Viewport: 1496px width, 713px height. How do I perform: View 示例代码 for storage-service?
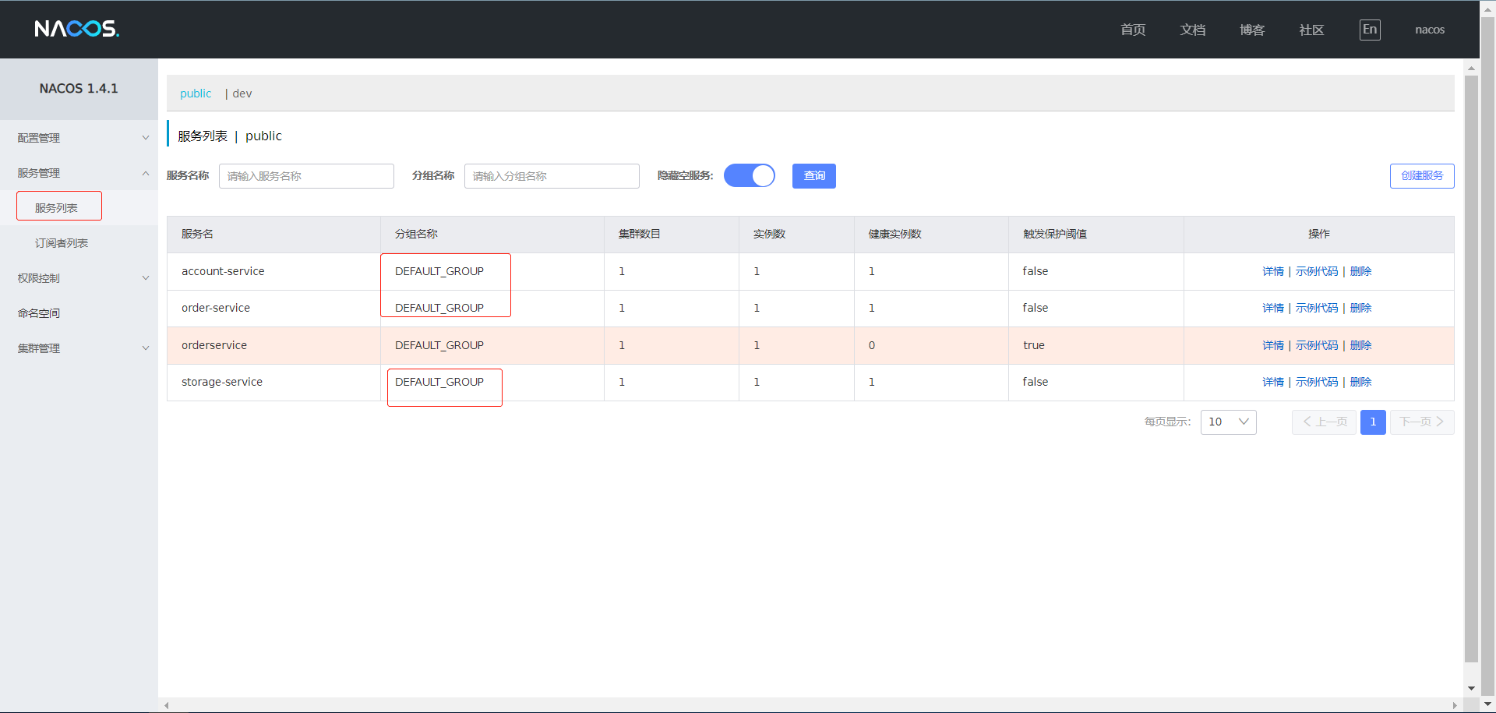click(x=1316, y=382)
